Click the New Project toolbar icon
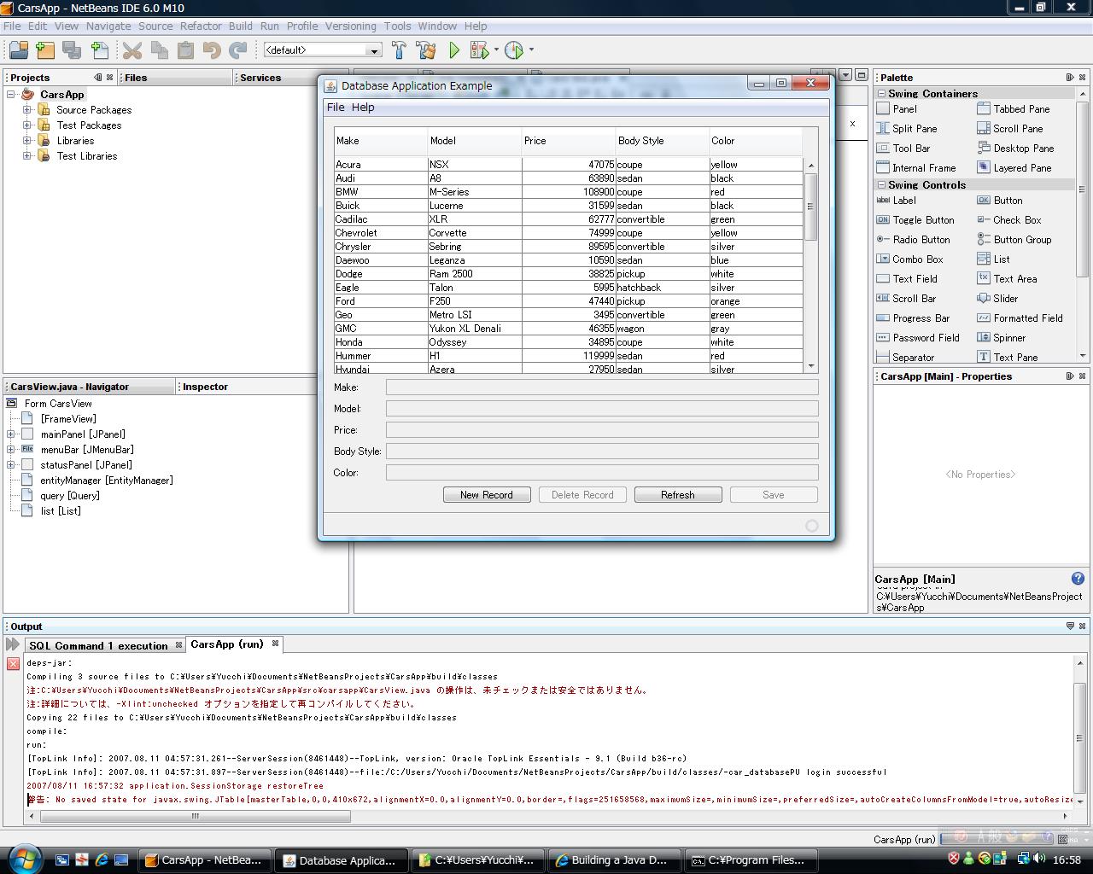1093x874 pixels. [x=44, y=50]
